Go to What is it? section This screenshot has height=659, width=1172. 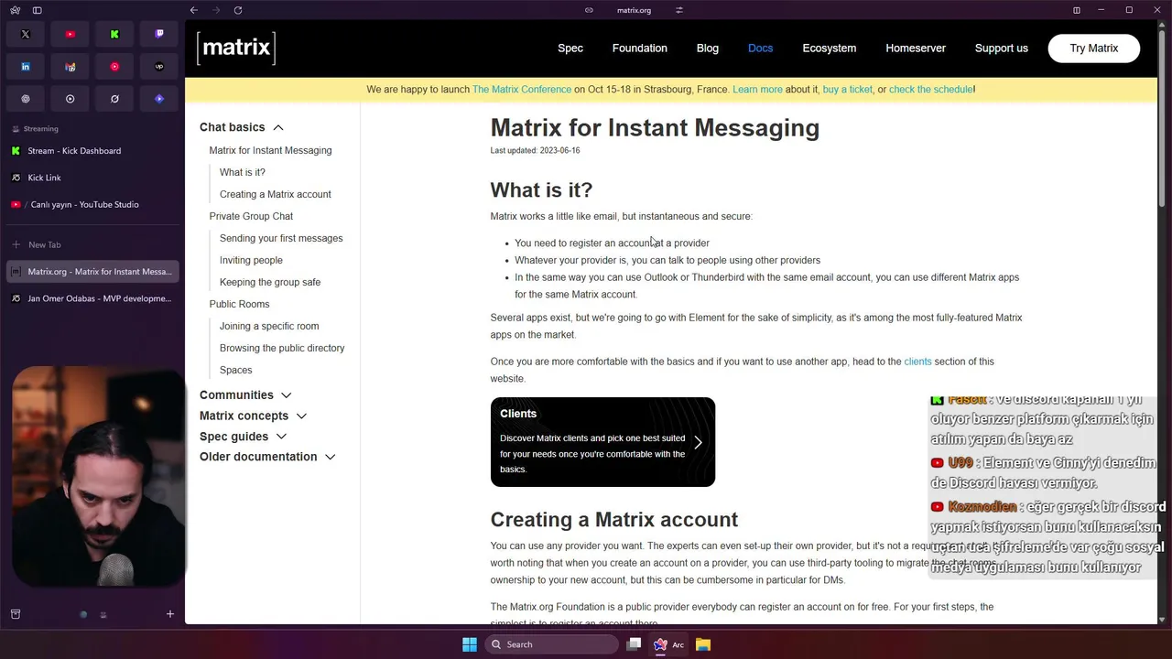[x=243, y=172]
